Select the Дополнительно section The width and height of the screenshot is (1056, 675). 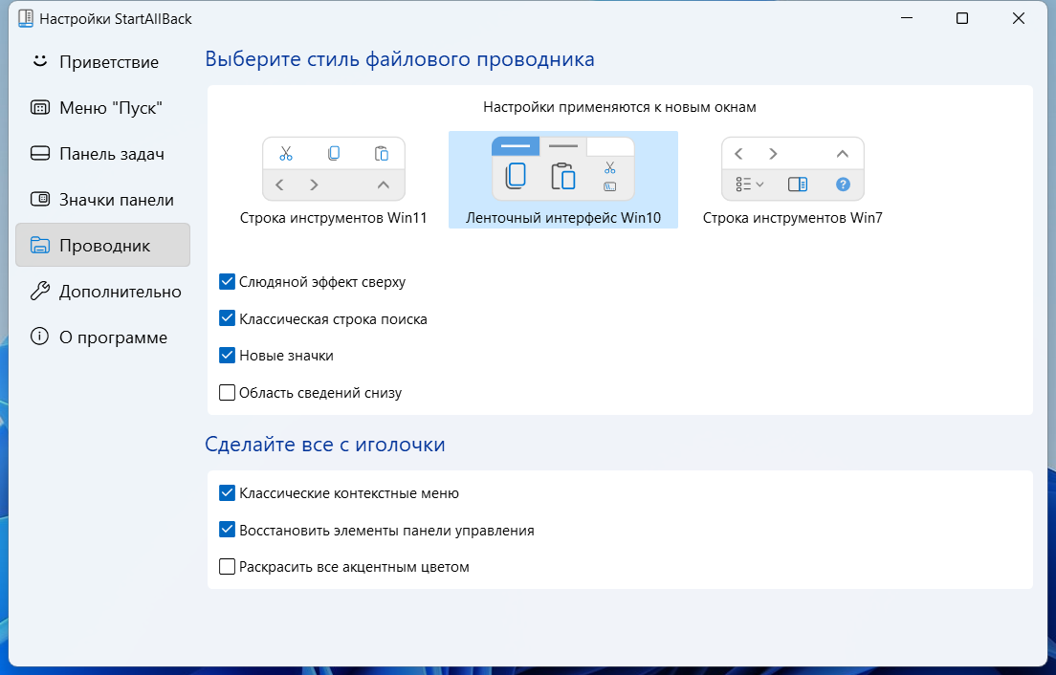pos(102,291)
